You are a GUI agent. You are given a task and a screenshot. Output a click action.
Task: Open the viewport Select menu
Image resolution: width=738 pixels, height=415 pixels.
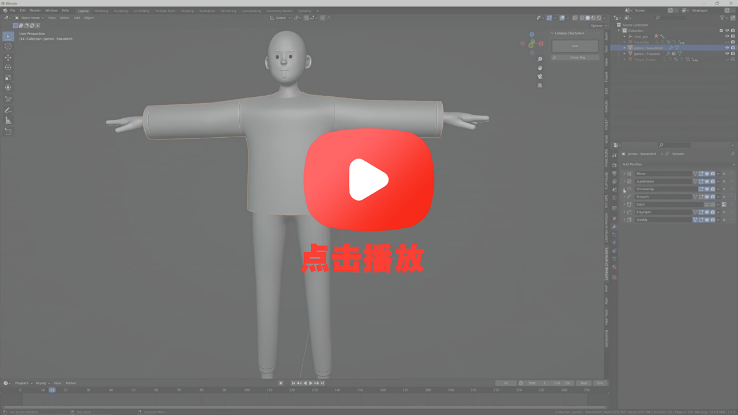[x=64, y=18]
